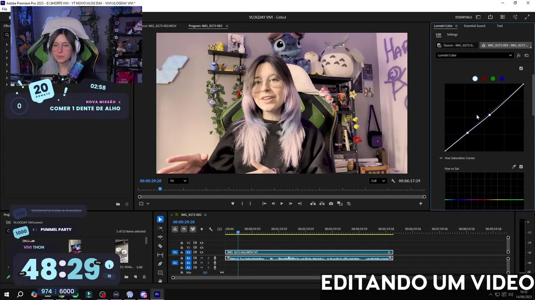Screen dimensions: 535x300
Task: Go to In point in Program monitor
Action: [x=264, y=204]
